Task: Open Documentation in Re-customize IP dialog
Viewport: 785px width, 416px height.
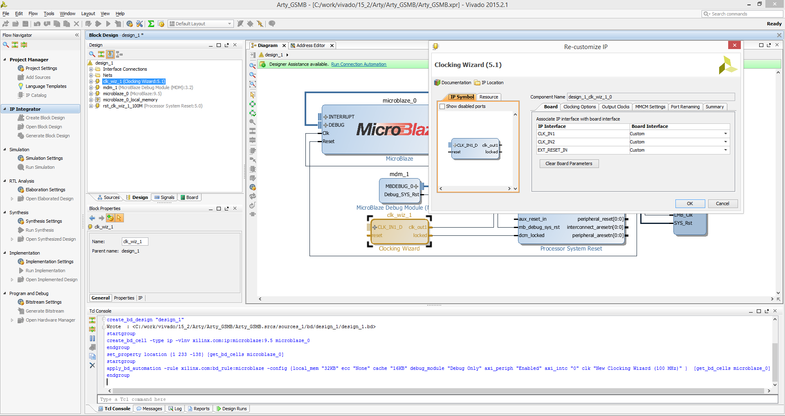Action: pyautogui.click(x=453, y=83)
